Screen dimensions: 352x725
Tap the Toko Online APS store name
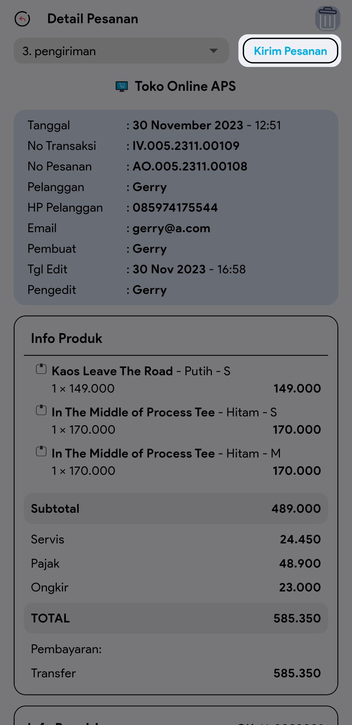click(x=185, y=87)
